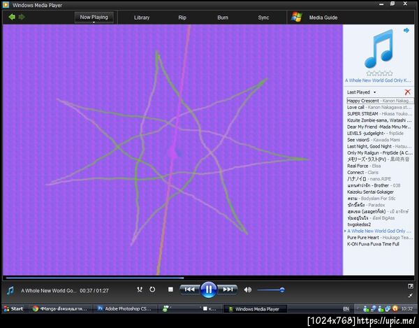
Task: Switch to Adobe Photoshop CS taskbar window
Action: tap(125, 308)
